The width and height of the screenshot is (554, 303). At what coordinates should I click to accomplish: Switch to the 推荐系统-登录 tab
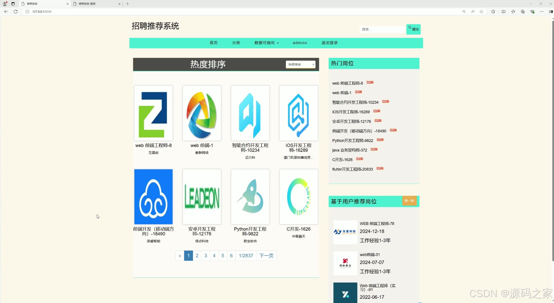[97, 4]
